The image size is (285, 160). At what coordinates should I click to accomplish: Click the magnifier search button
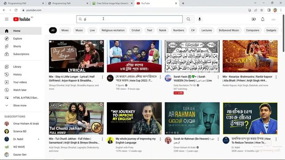(188, 19)
